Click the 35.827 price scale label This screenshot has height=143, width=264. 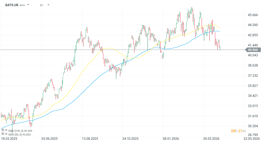pos(253,86)
